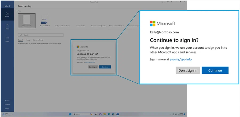The image size is (240, 117).
Task: Open aka.ms/sso-info link in small Word dialog
Action: [90, 62]
